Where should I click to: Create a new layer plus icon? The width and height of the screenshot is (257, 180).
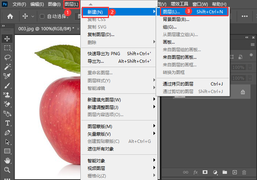pos(235,172)
